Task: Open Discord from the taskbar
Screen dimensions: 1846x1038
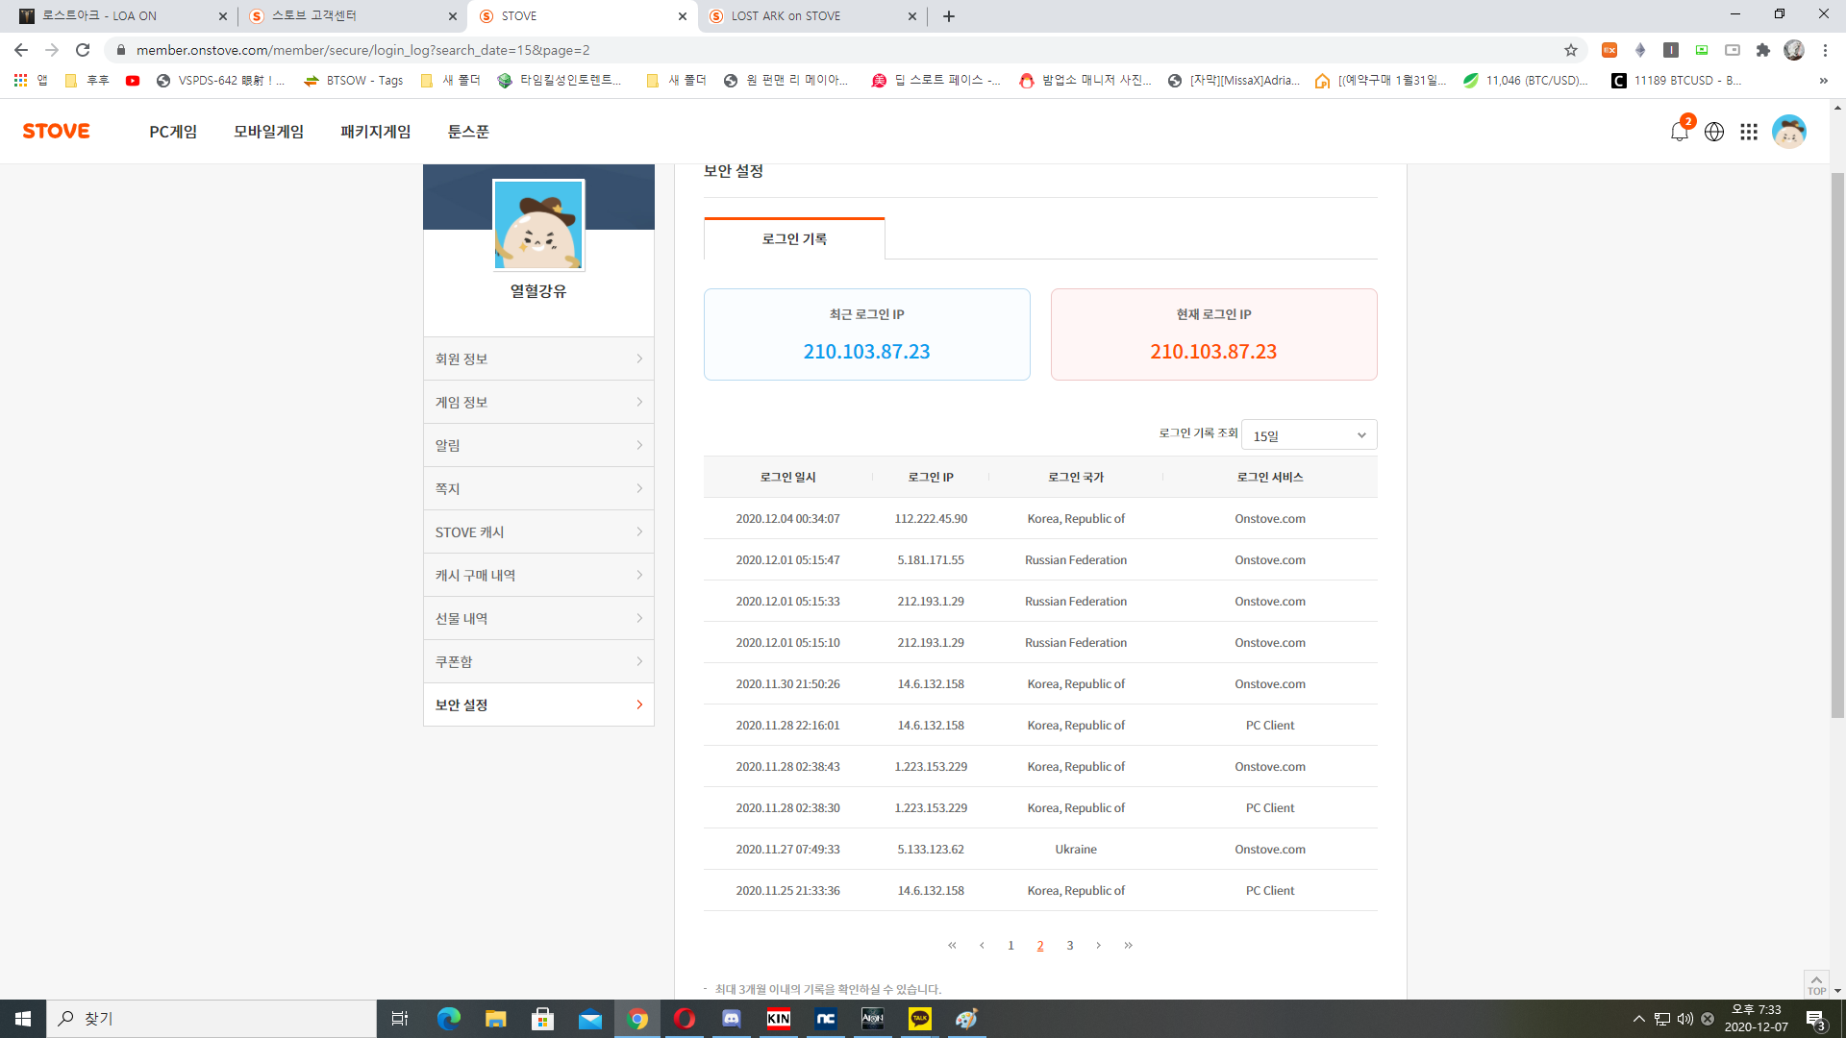Action: pos(732,1019)
